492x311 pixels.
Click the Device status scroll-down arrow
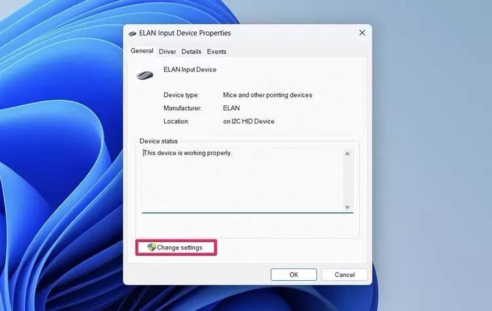[347, 207]
